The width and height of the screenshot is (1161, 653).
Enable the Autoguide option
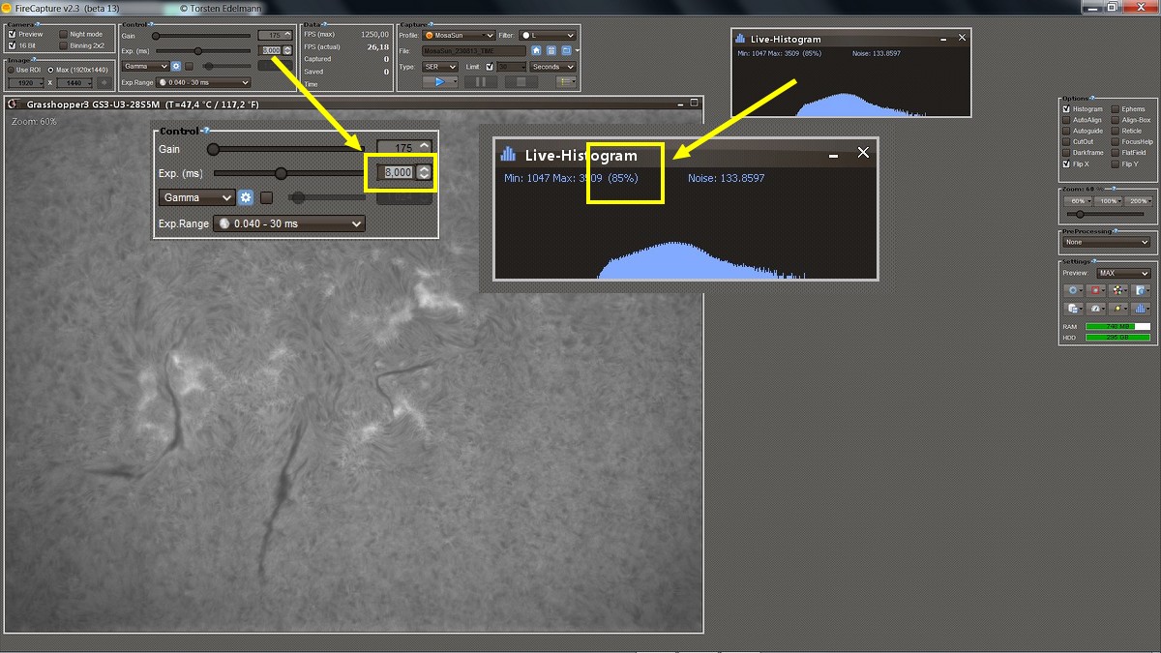coord(1066,131)
